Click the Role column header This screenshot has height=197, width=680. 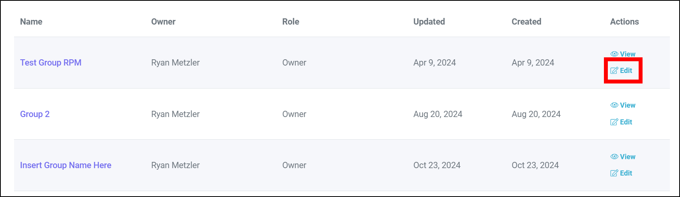pos(291,22)
